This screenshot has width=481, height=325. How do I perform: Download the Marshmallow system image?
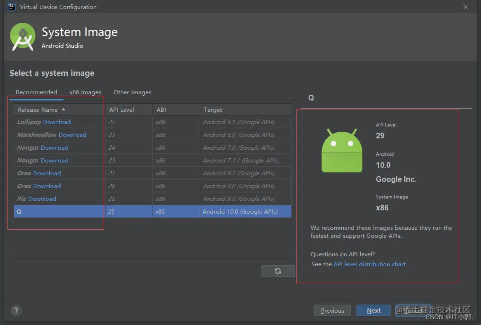pos(72,135)
